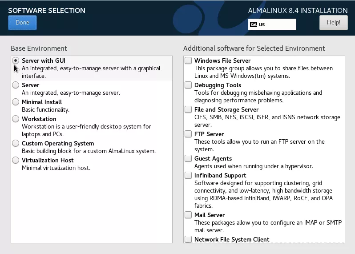Viewport: 355px width, 254px height.
Task: Click the 'FTP Server' label
Action: 209,134
